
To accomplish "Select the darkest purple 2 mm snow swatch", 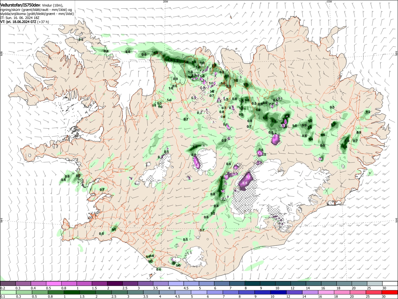I will [x=115, y=284].
